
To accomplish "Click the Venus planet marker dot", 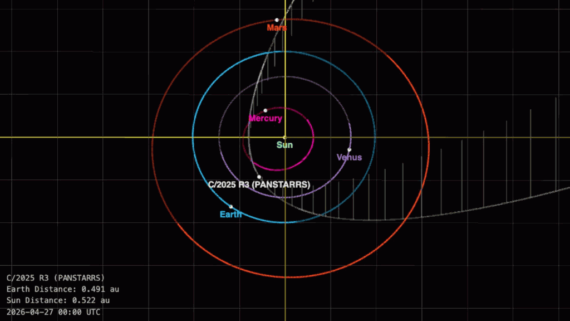I will click(x=349, y=149).
